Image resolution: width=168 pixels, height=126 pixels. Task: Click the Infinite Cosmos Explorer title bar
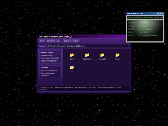tap(82, 37)
